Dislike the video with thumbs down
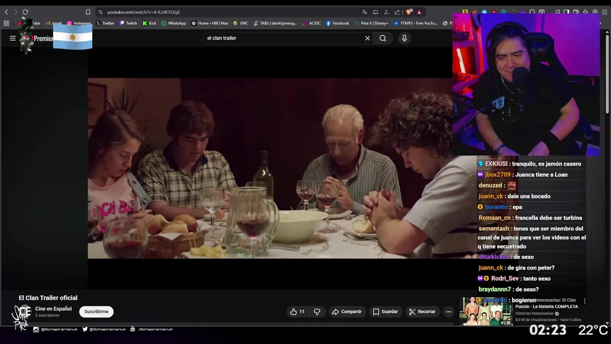 (x=317, y=312)
